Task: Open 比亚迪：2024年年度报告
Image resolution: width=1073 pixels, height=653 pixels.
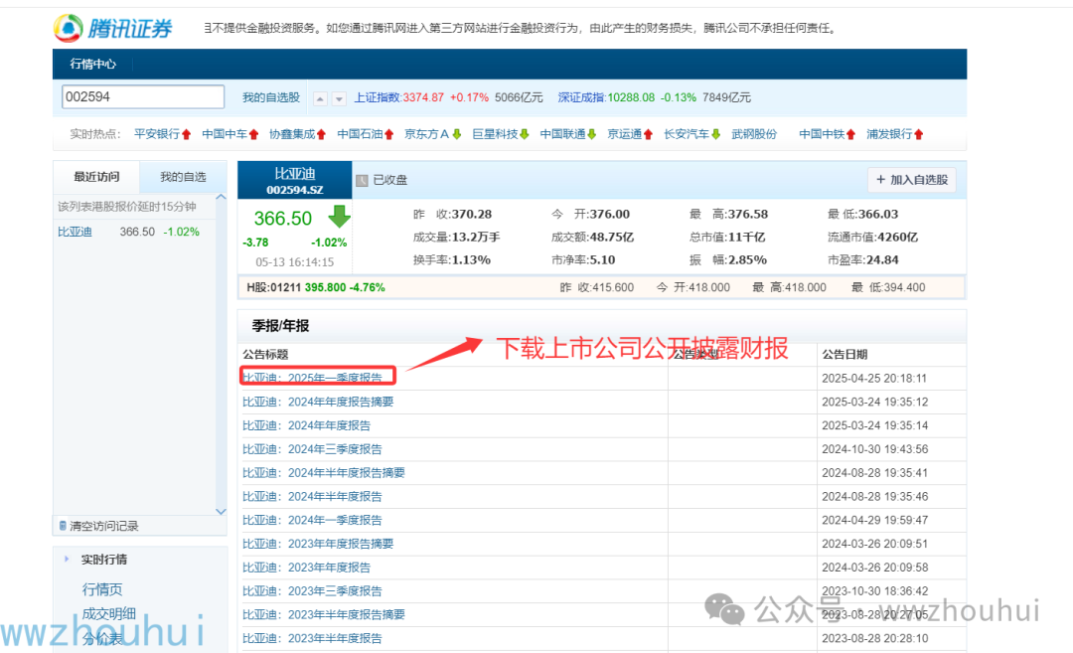Action: click(307, 425)
